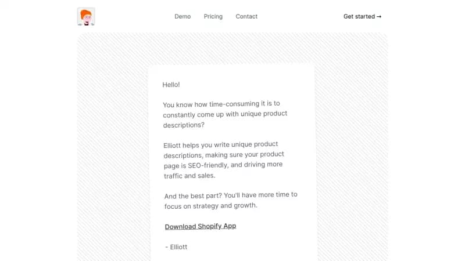Viewport: 465px width, 261px height.
Task: Click the Elliott avatar logo
Action: [x=86, y=16]
